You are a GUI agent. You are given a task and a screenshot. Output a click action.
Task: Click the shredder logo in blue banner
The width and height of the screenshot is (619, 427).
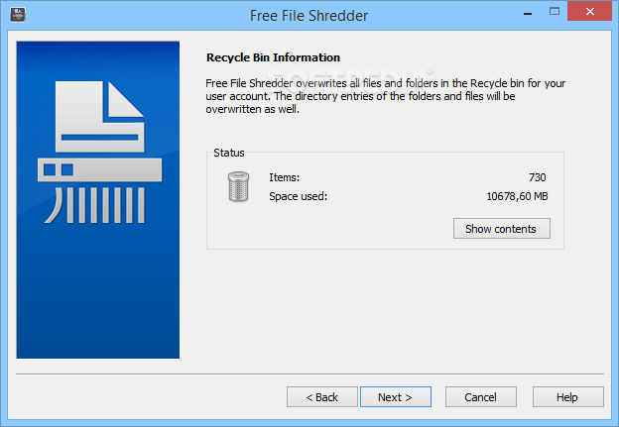(x=99, y=152)
